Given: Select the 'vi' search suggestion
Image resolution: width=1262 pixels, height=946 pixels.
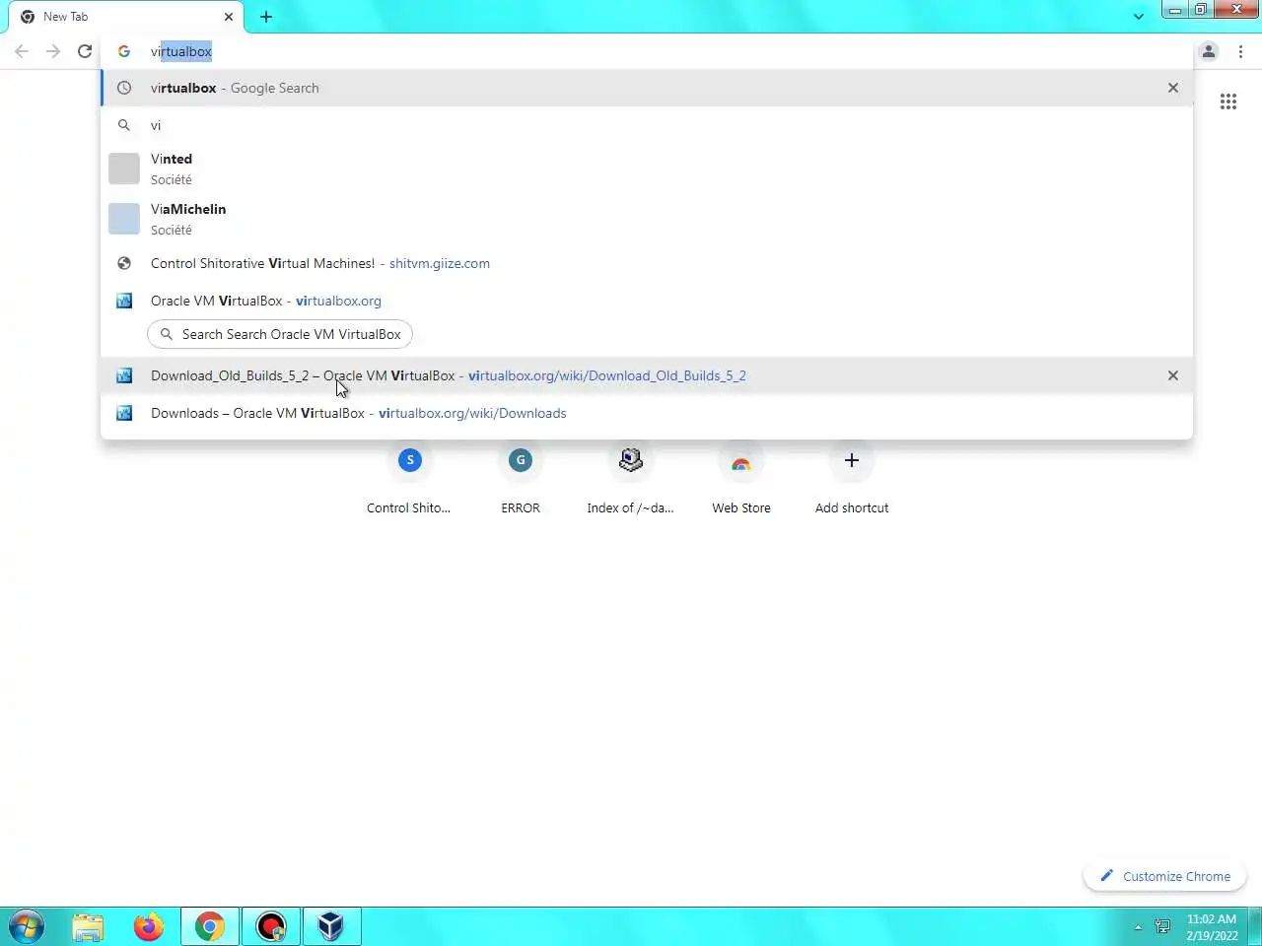Looking at the screenshot, I should point(647,125).
